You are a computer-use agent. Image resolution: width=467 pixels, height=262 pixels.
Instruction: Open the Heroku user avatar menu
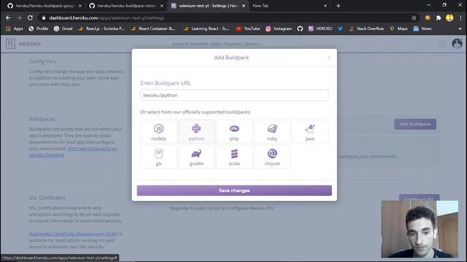[x=457, y=44]
